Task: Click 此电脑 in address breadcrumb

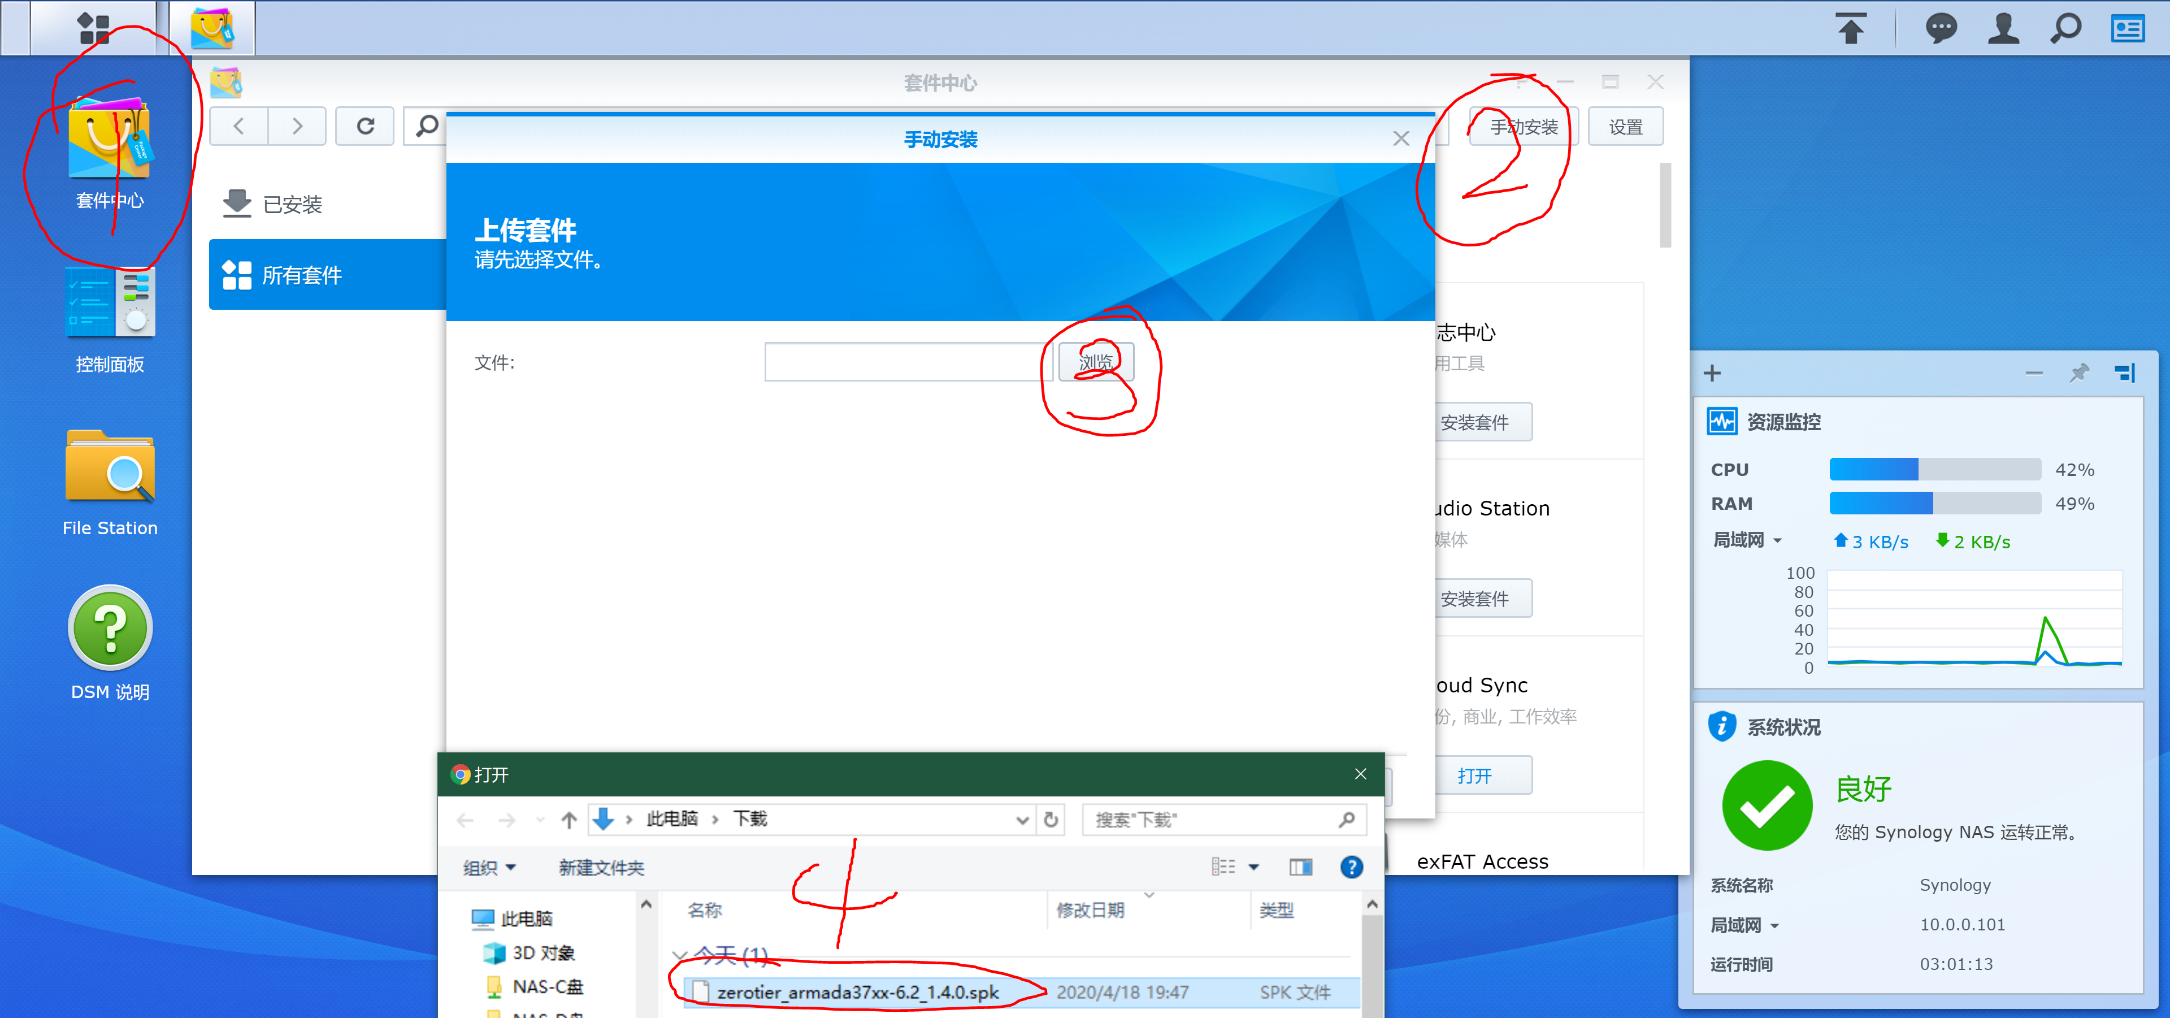Action: coord(671,819)
